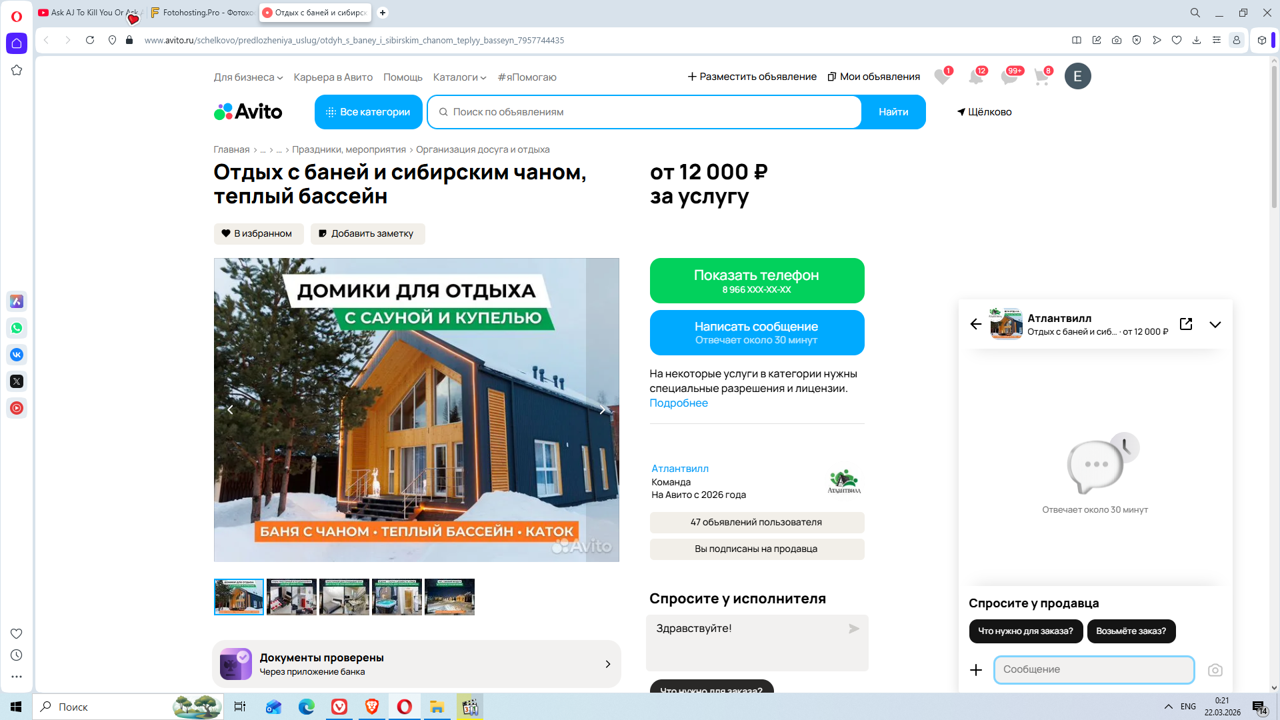
Task: Open chat in new window icon
Action: (x=1186, y=324)
